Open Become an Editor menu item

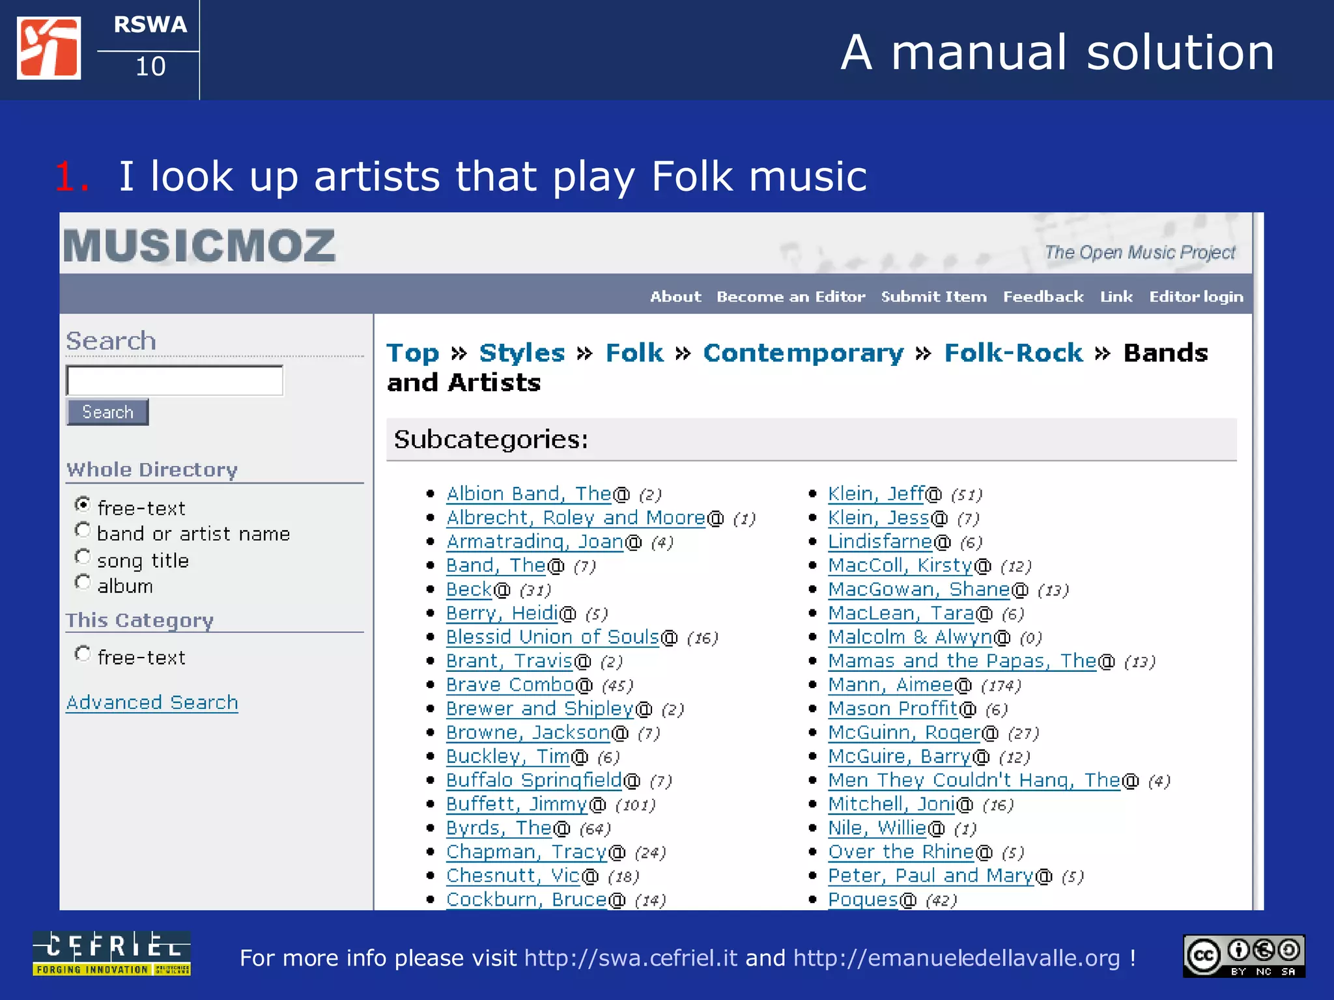pyautogui.click(x=791, y=296)
